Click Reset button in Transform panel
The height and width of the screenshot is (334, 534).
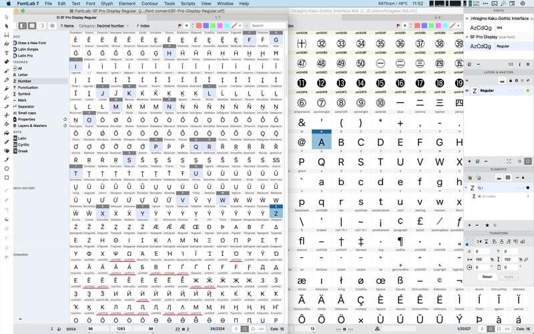coord(487,277)
